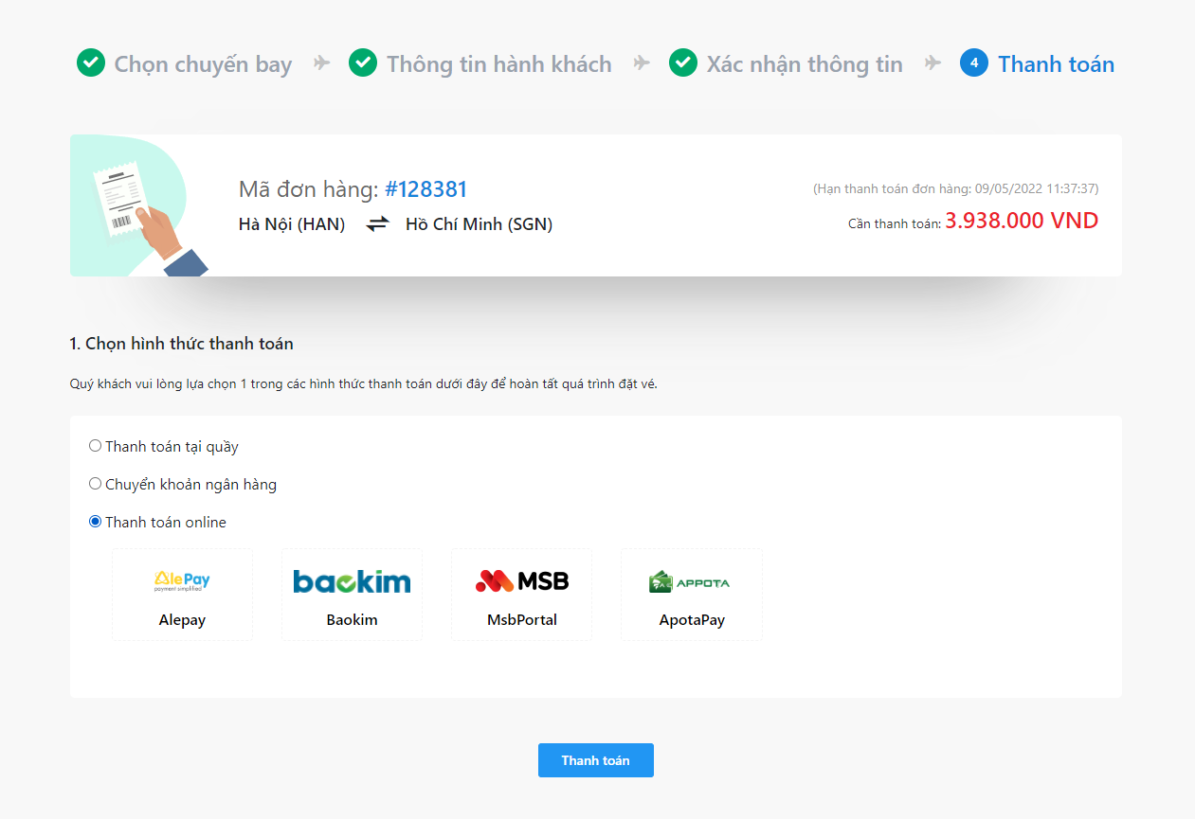Go to Chọn chuyến bay step
The image size is (1195, 819).
[203, 64]
